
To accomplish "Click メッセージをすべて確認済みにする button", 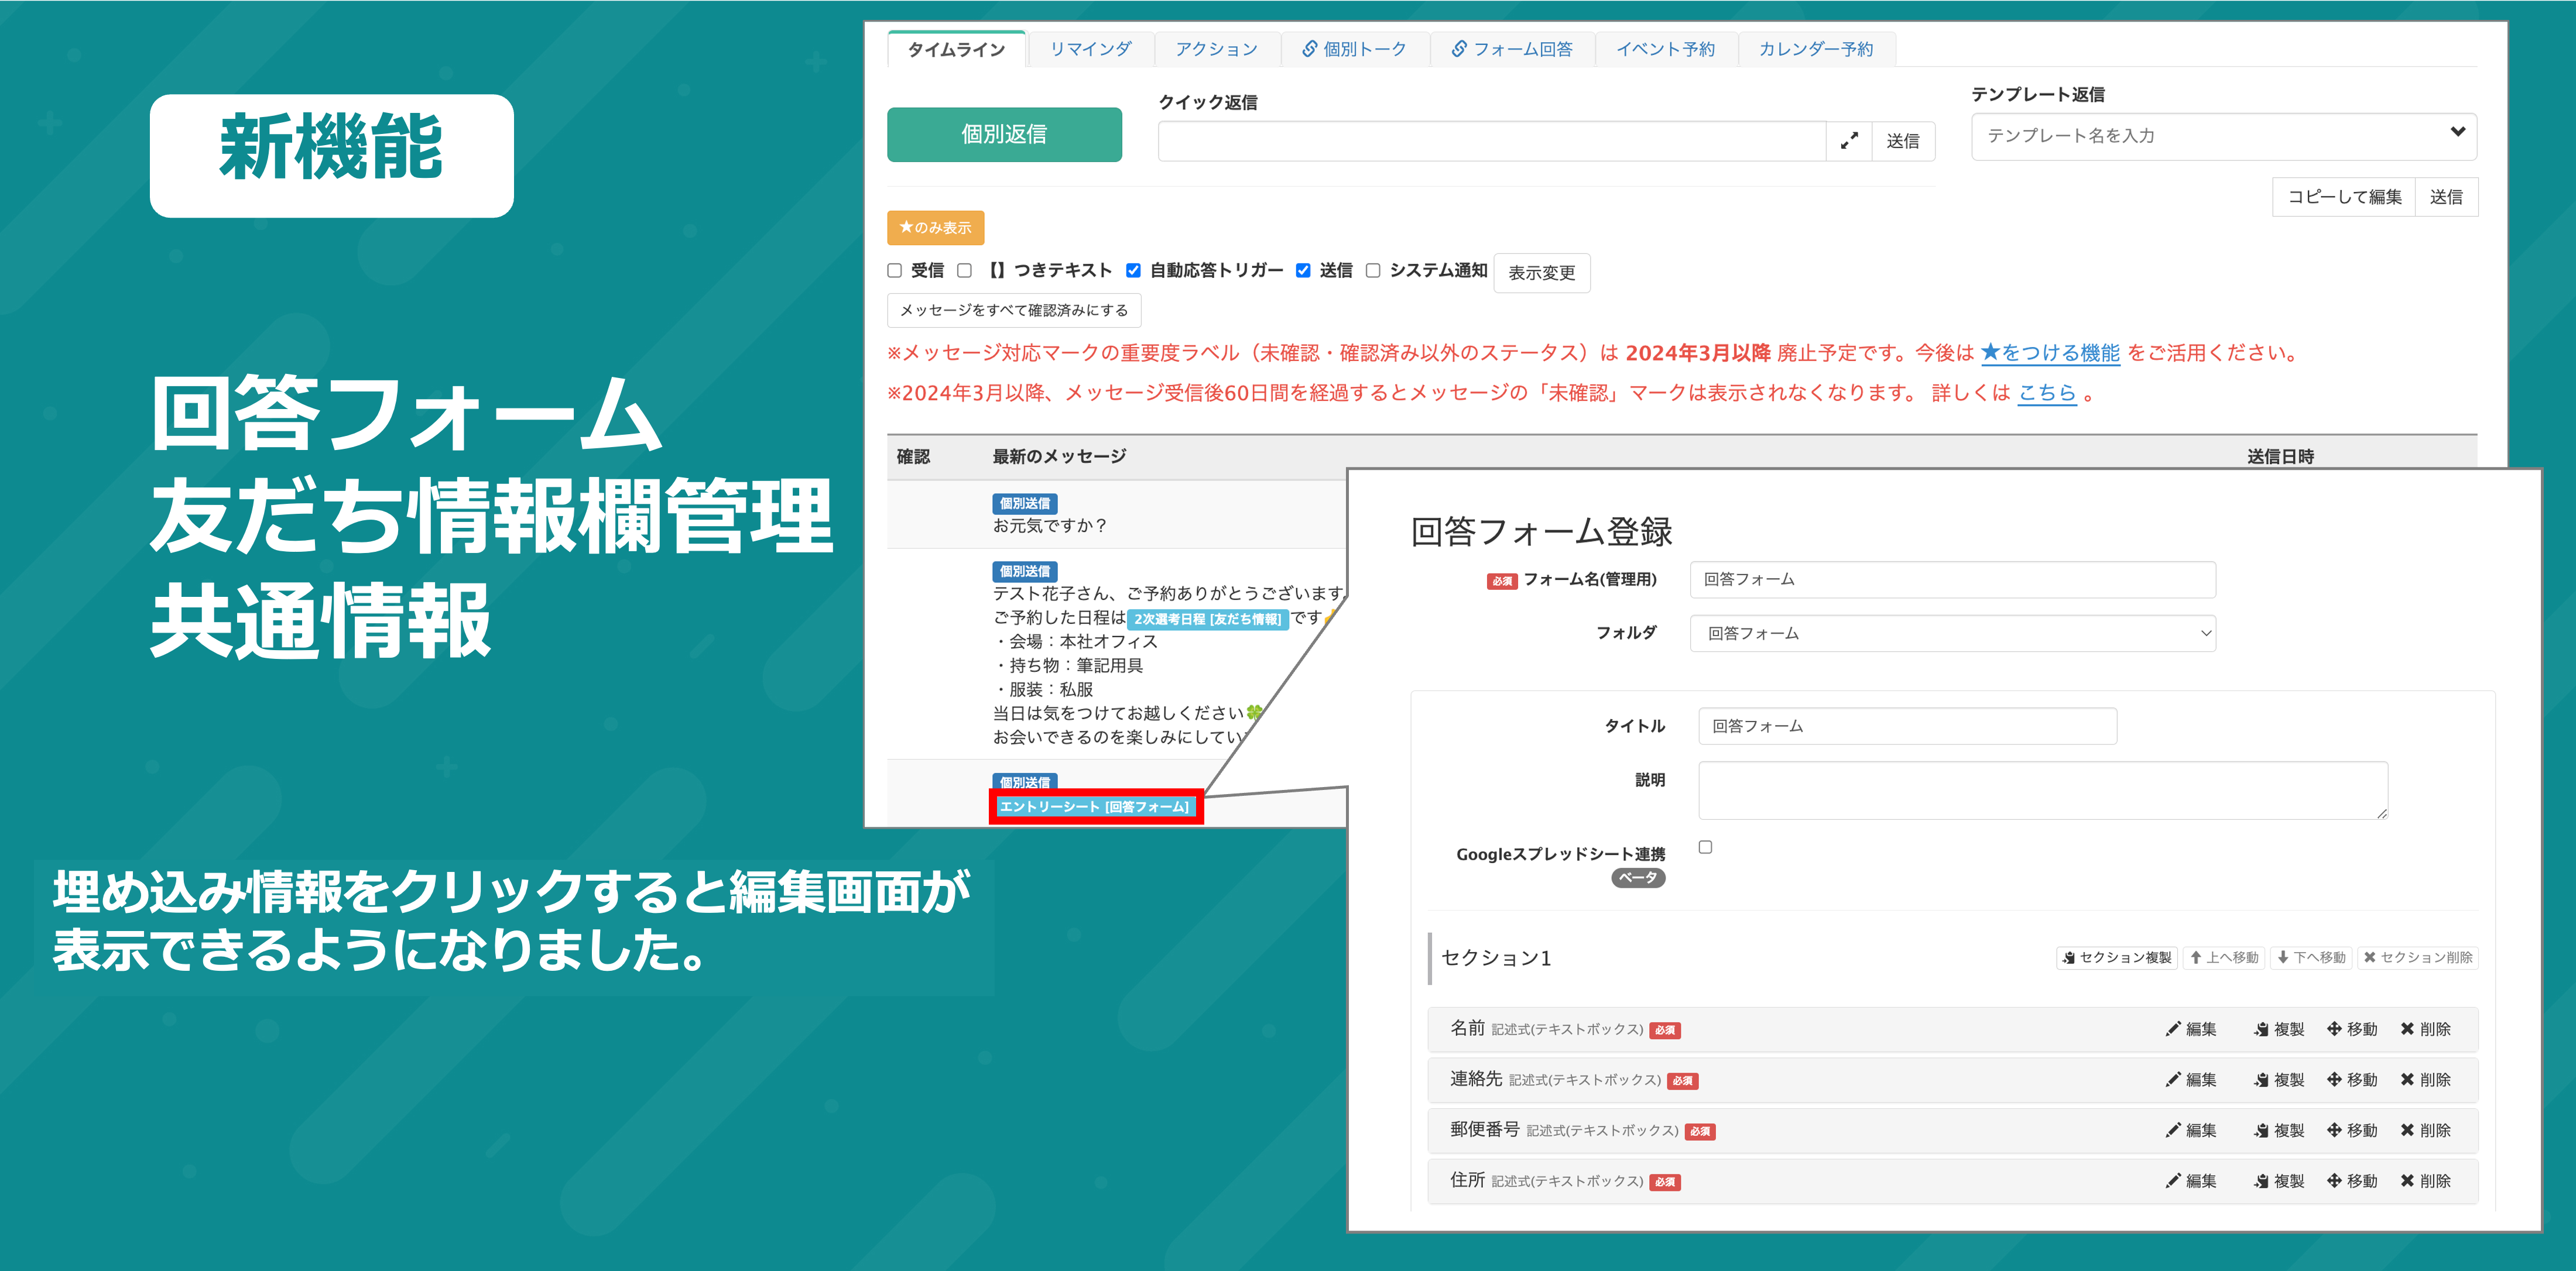I will 1013,311.
